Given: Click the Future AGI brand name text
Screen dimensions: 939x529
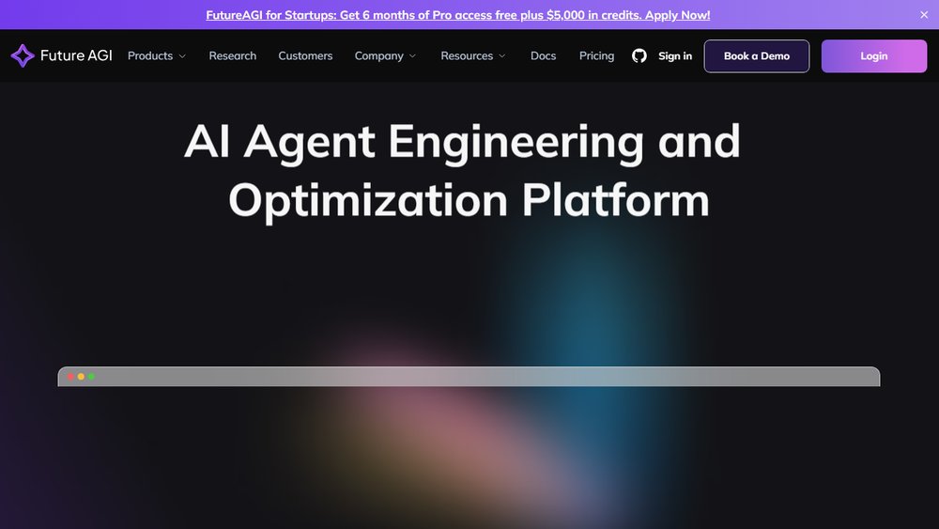Looking at the screenshot, I should click(x=76, y=55).
